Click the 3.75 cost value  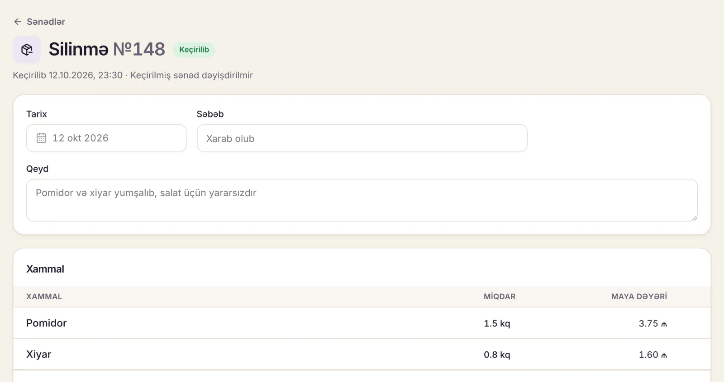click(653, 324)
